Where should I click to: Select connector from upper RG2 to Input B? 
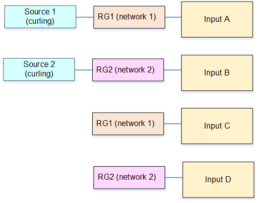(x=173, y=70)
